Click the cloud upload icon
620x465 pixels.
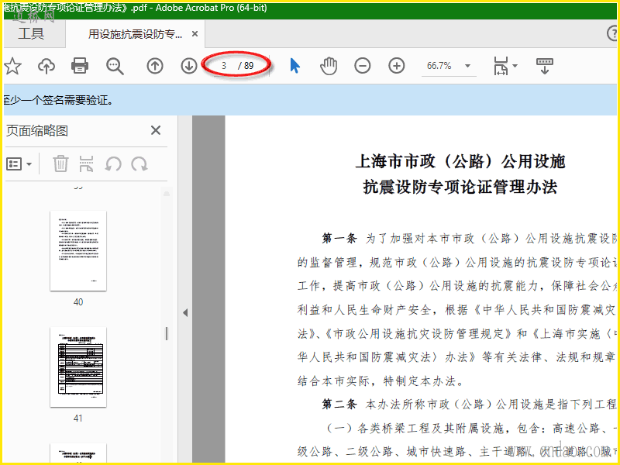click(46, 66)
